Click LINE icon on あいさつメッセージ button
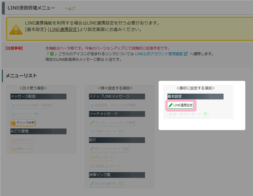Screen dimensions: 253x196 point(205,114)
